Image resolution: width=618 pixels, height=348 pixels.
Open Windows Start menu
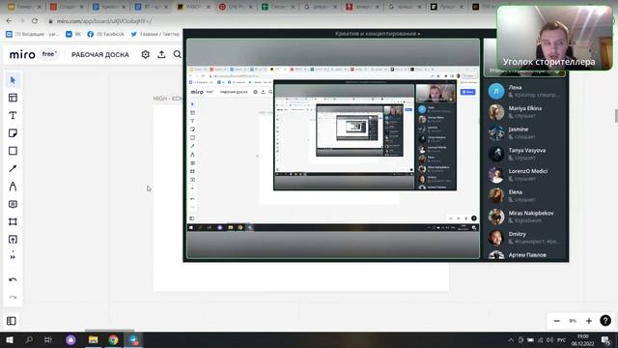tap(10, 339)
